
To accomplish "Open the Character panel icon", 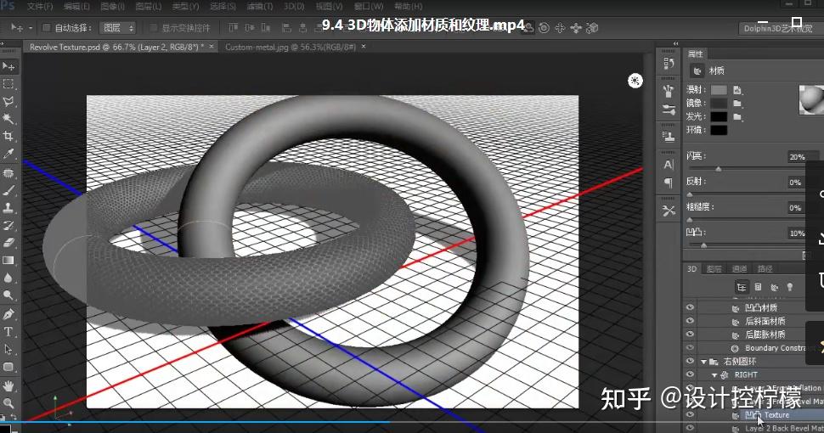I will (669, 165).
